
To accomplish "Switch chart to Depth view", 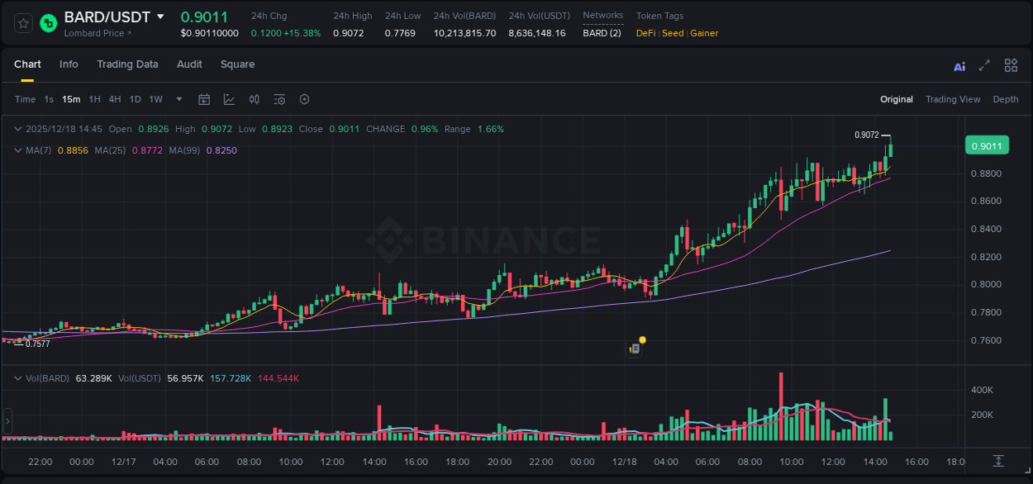I will coord(1006,99).
